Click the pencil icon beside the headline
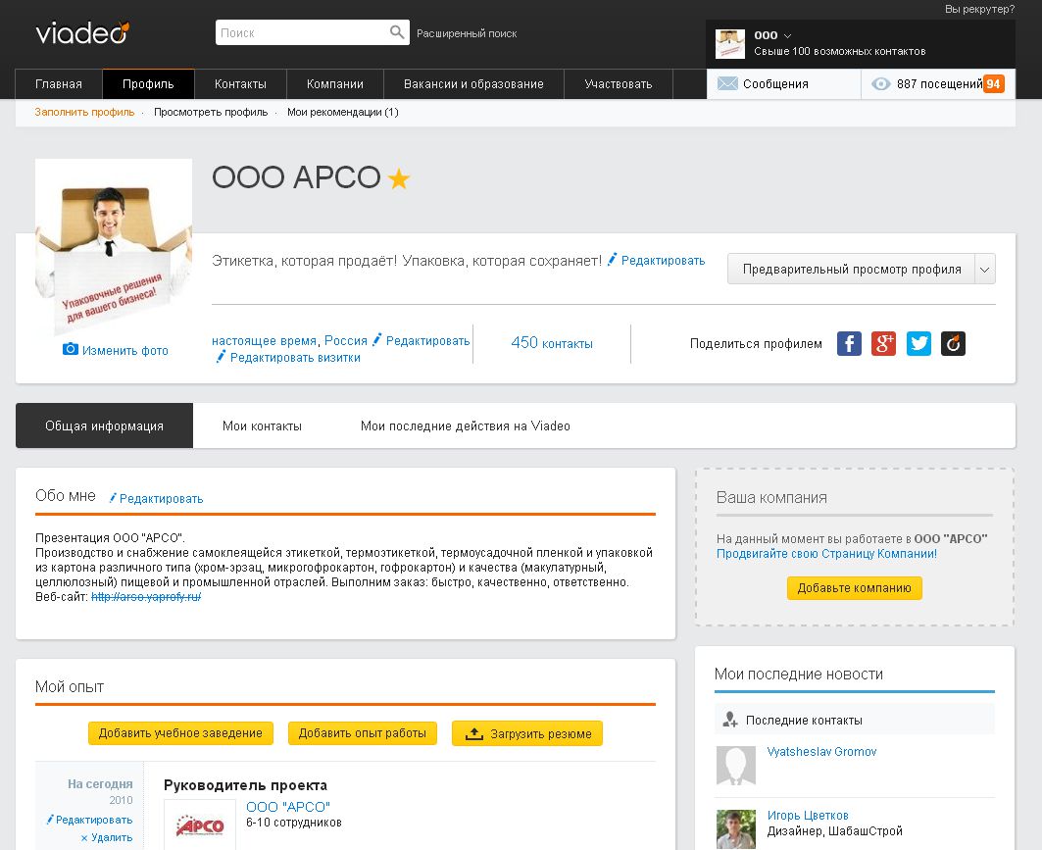Screen dimensions: 1042x850 tap(612, 259)
